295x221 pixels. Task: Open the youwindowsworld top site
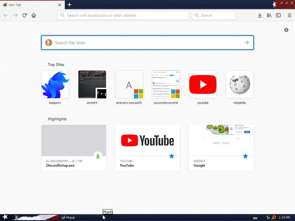coord(166,88)
